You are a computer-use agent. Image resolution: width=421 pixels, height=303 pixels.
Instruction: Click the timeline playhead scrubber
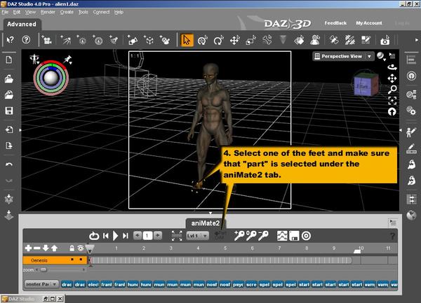click(x=90, y=248)
